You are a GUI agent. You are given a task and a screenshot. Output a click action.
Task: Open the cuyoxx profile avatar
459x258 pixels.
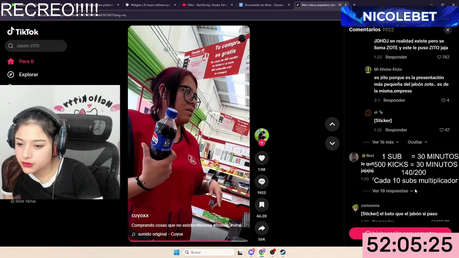tap(262, 135)
